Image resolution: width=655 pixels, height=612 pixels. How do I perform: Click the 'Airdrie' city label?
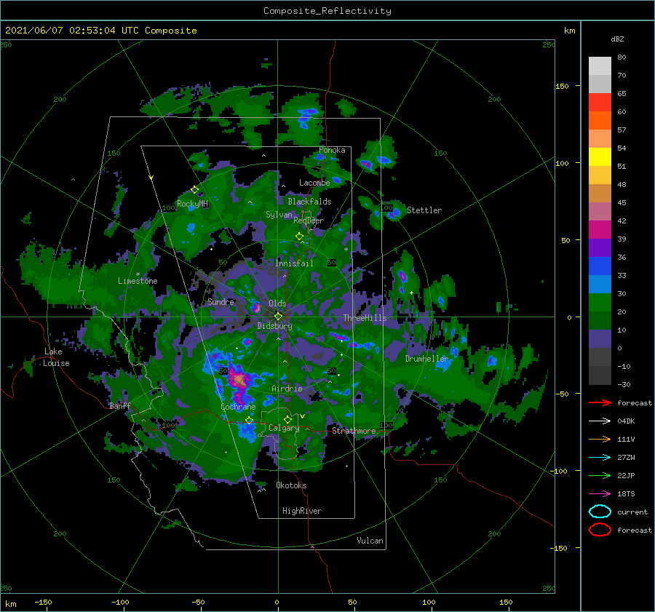click(x=287, y=389)
